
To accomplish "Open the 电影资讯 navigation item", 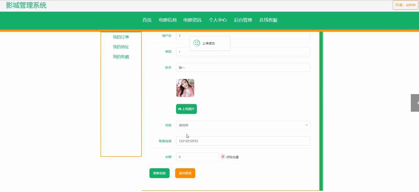I will [192, 20].
